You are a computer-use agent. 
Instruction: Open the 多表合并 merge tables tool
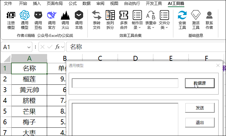(123, 20)
